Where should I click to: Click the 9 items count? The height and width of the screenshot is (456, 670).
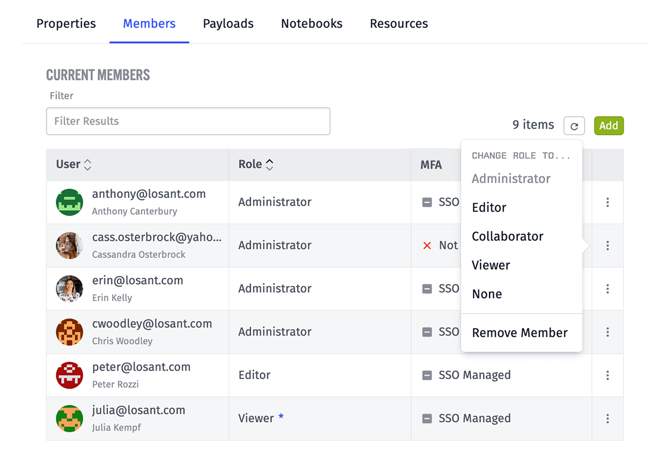click(x=533, y=125)
